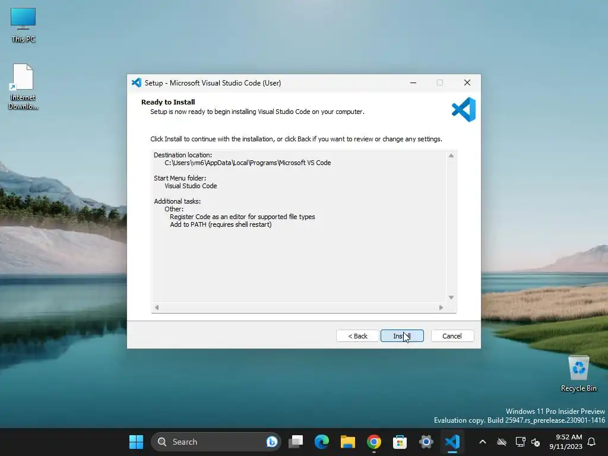The image size is (608, 456).
Task: Expand the hidden system tray icons chevron
Action: click(482, 442)
